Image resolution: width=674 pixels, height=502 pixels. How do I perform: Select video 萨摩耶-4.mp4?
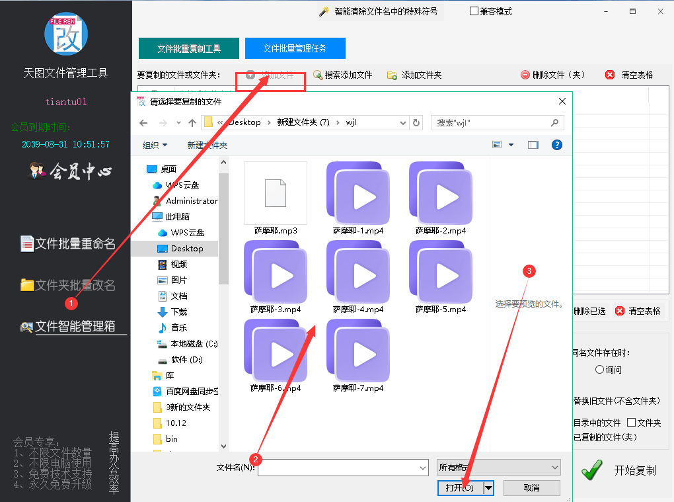pyautogui.click(x=358, y=277)
